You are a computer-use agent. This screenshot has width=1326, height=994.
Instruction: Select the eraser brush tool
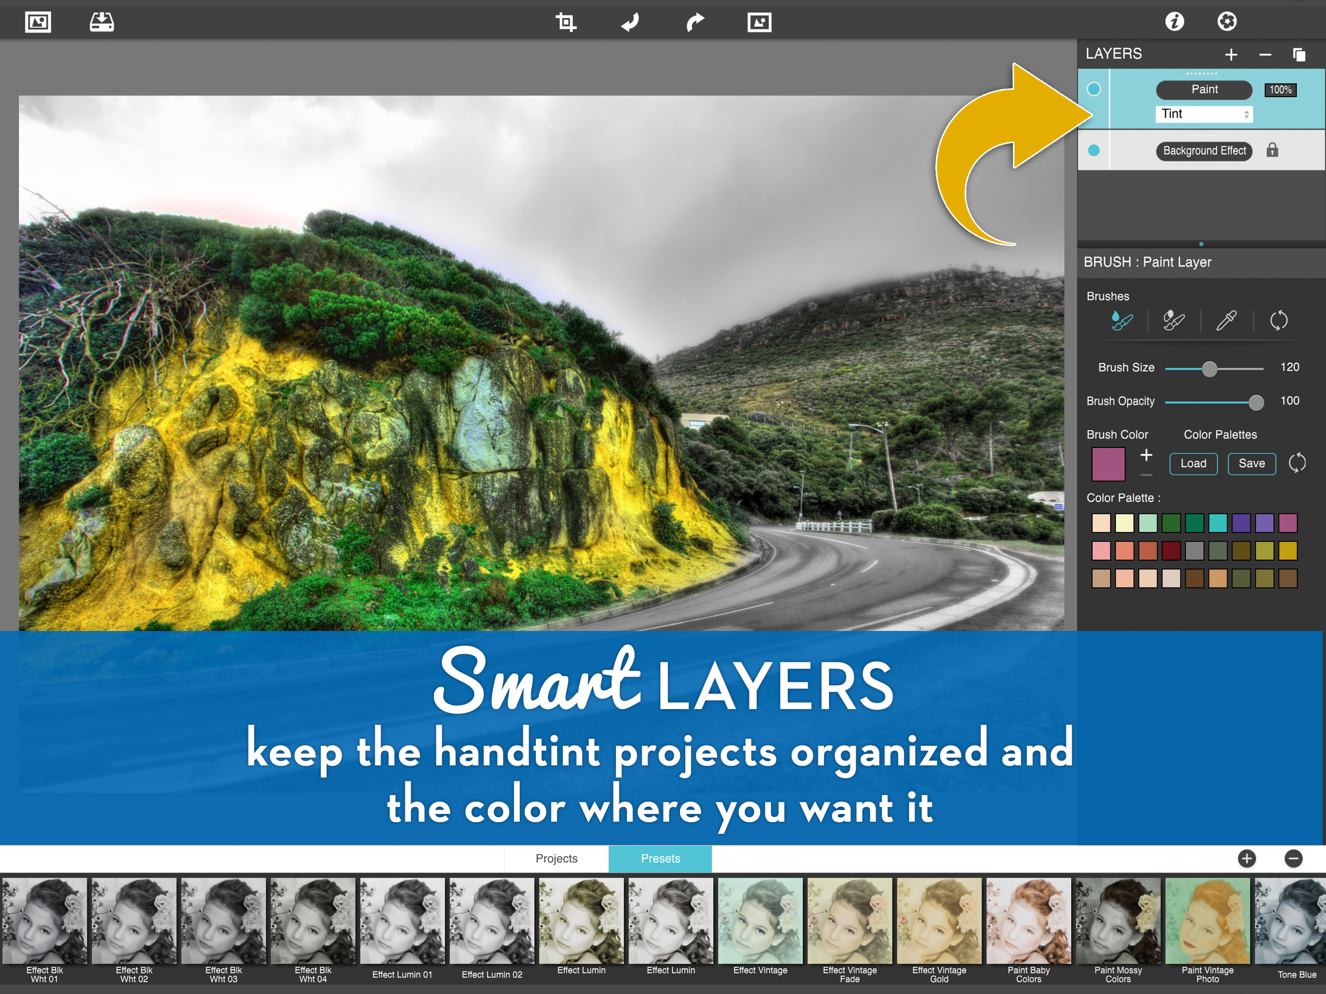pyautogui.click(x=1173, y=320)
